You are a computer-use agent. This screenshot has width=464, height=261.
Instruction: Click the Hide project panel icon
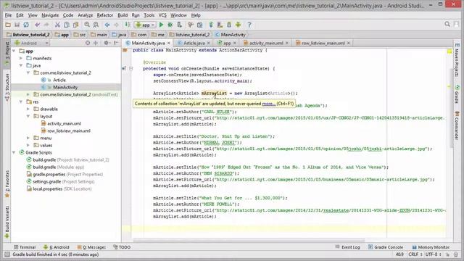click(x=116, y=43)
